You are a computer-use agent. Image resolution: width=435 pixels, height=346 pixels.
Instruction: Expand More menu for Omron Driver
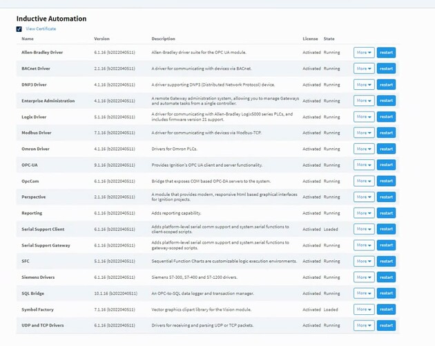(x=364, y=149)
